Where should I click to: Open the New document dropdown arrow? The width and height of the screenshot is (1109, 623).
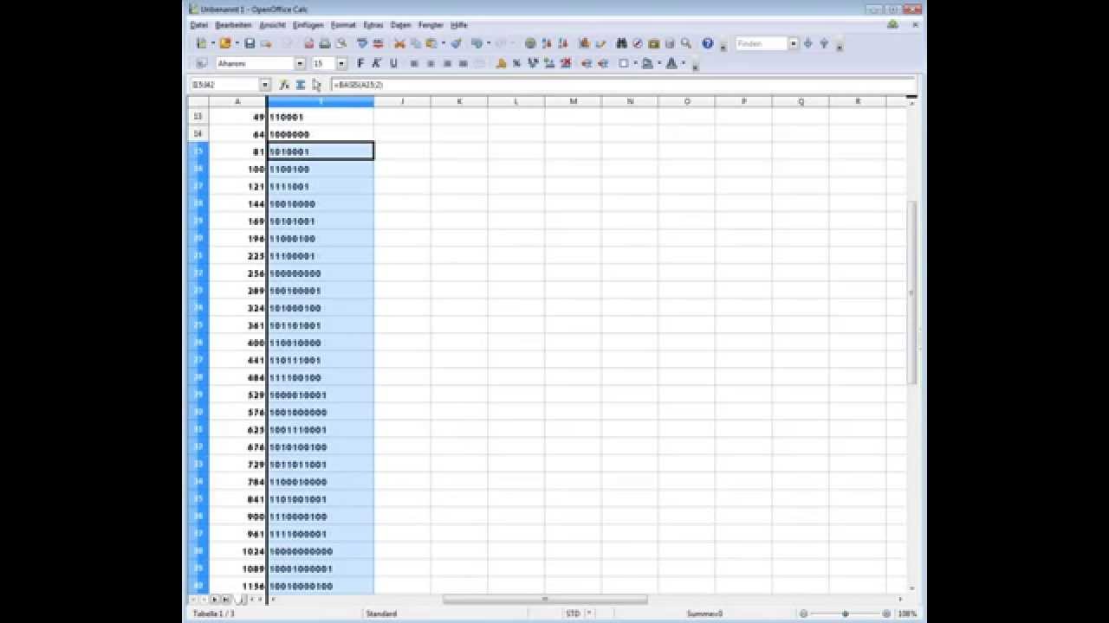(x=213, y=43)
